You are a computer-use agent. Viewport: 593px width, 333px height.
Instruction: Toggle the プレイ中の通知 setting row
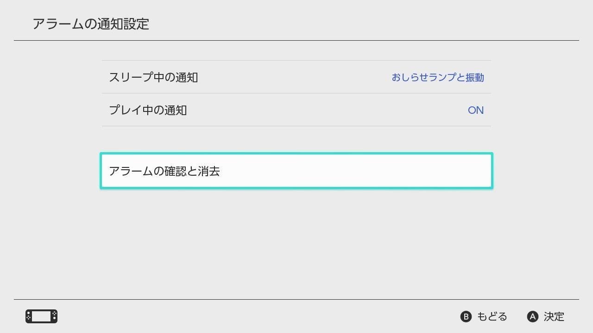[x=296, y=110]
